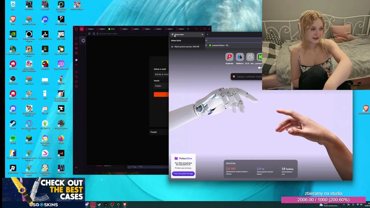This screenshot has height=208, width=370.
Task: Launch Elgato Camera Hub shortcut
Action: [x=61, y=65]
